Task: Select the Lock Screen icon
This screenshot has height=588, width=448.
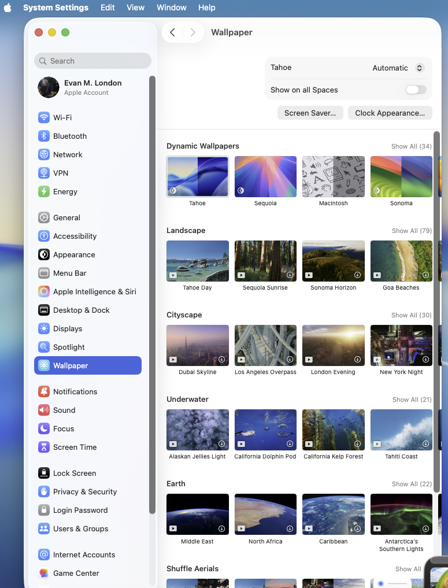Action: pyautogui.click(x=44, y=473)
